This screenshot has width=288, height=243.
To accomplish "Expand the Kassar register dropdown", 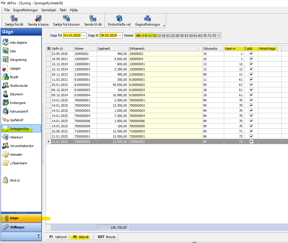I will [x=219, y=35].
